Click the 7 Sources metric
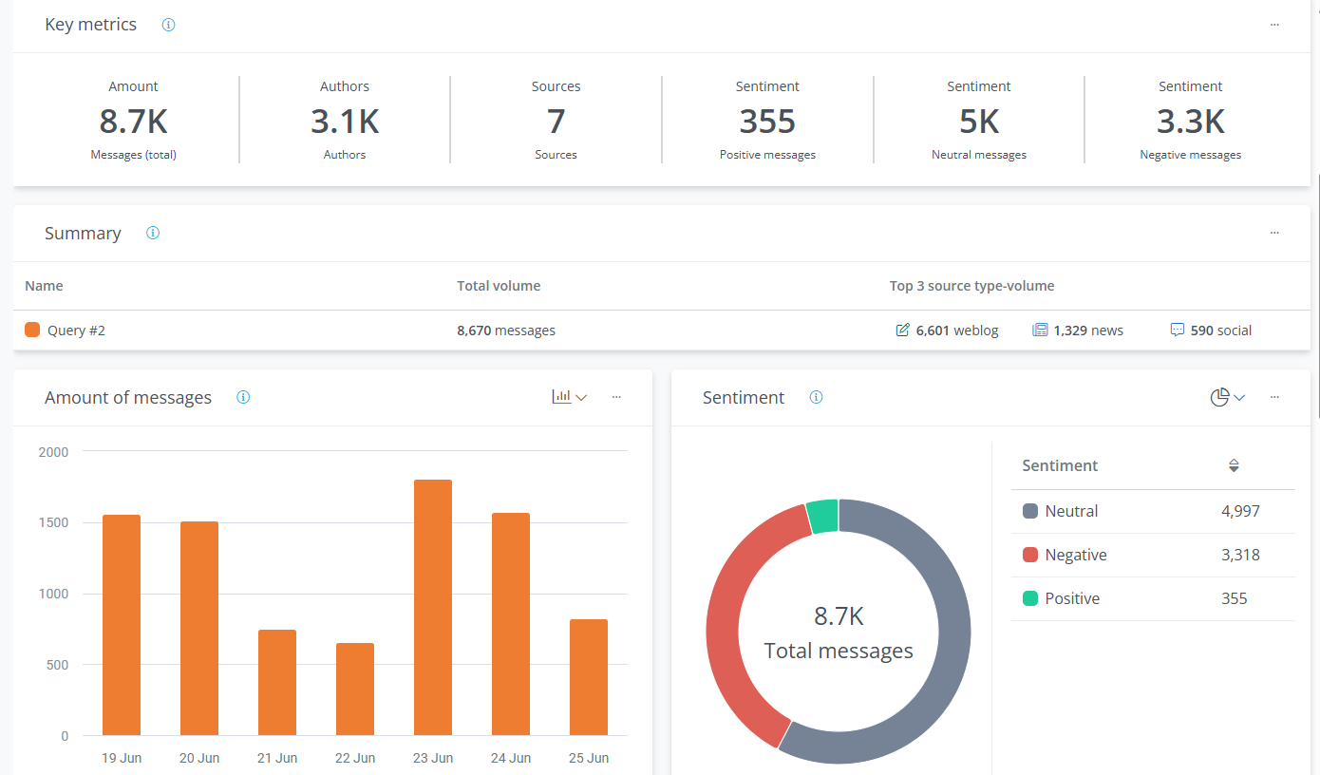 [556, 121]
